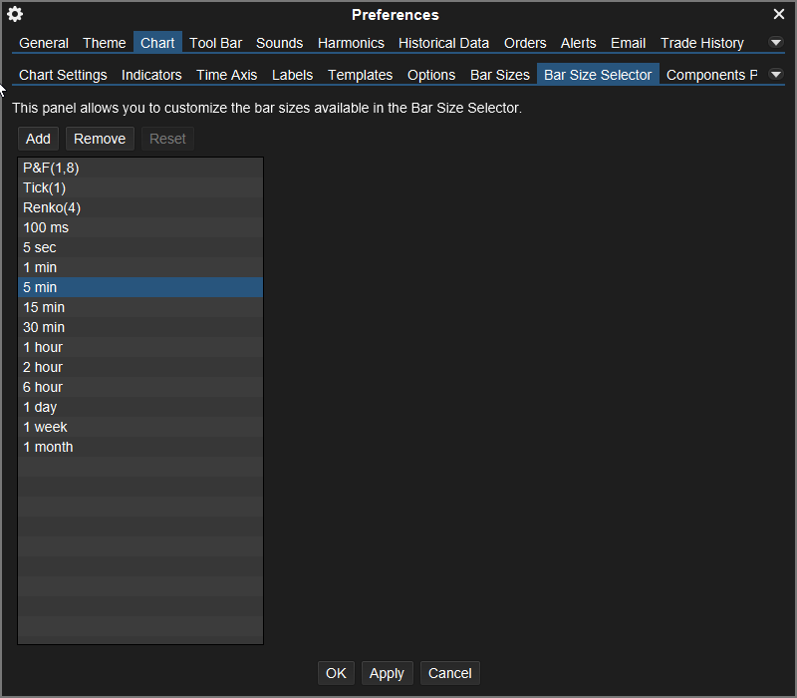Image resolution: width=797 pixels, height=698 pixels.
Task: Go to the Historical Data tab
Action: [x=443, y=43]
